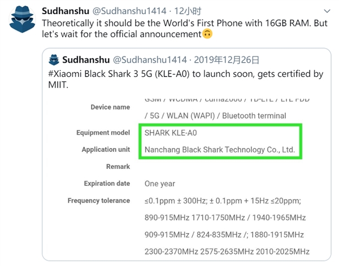Click the upside-down smiley emoji

[207, 34]
